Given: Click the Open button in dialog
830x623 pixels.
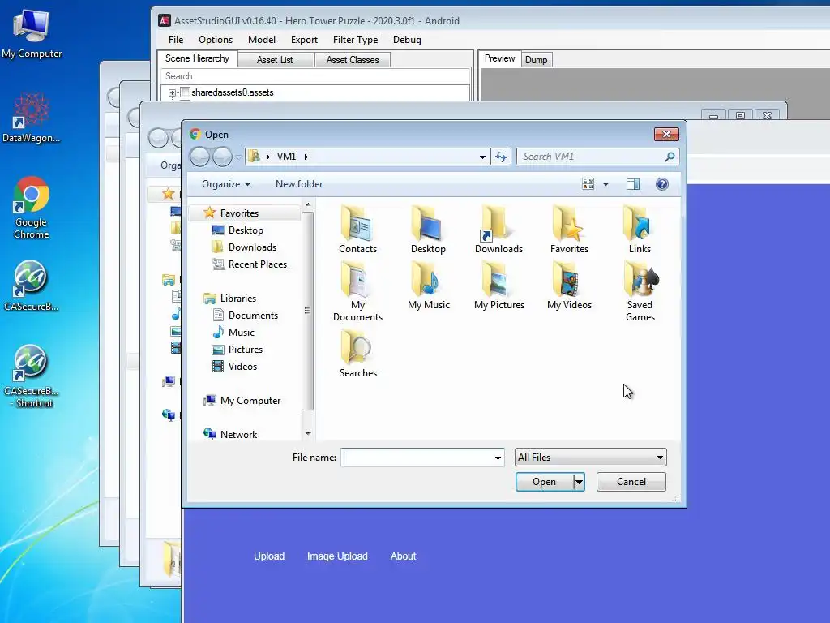Looking at the screenshot, I should (x=544, y=482).
